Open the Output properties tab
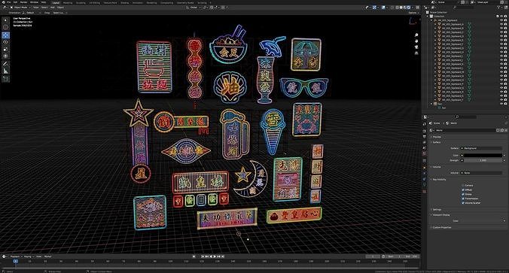Image resolution: width=509 pixels, height=273 pixels. click(425, 137)
